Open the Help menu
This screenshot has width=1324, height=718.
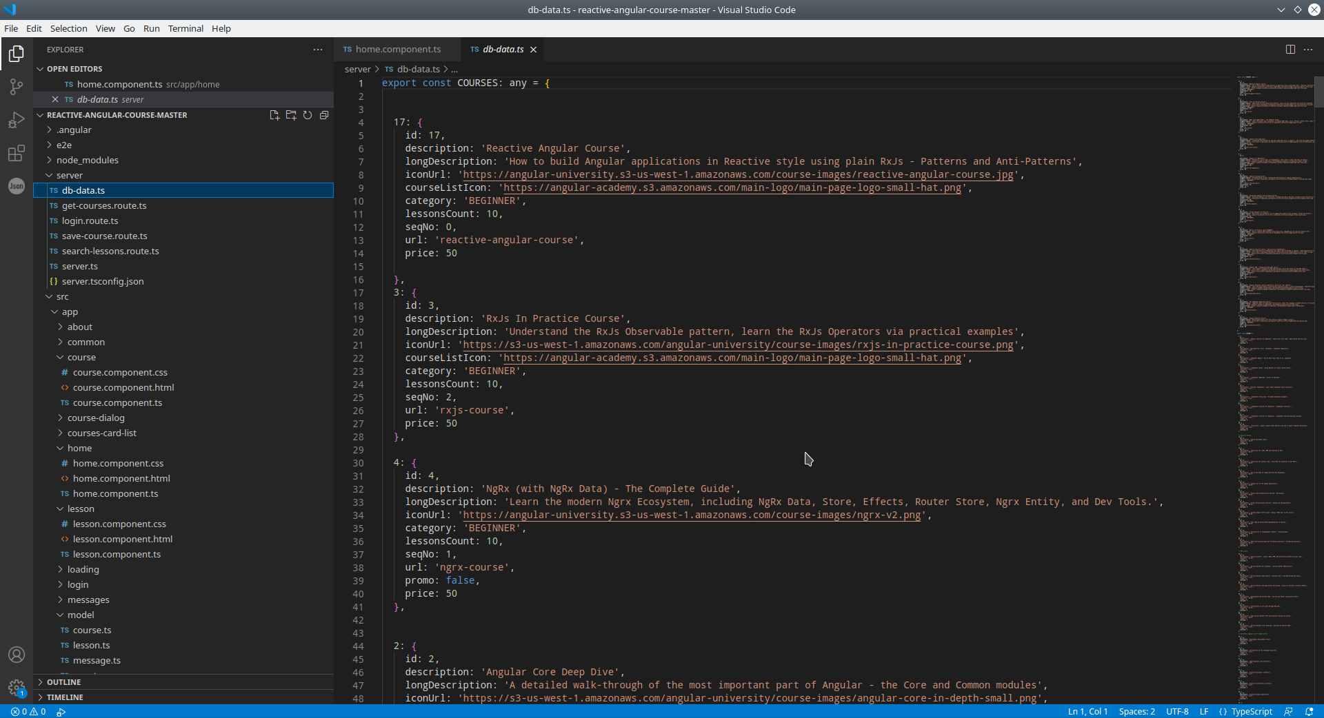[x=221, y=28]
